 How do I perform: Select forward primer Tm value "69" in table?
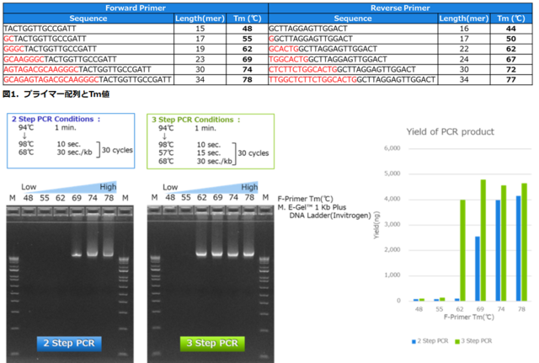coord(247,59)
